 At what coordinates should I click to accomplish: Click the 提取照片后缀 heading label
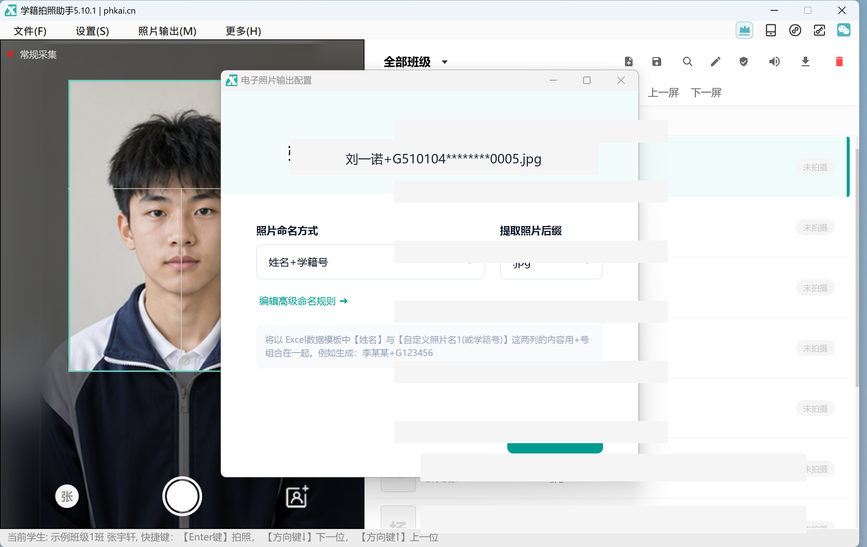(531, 231)
